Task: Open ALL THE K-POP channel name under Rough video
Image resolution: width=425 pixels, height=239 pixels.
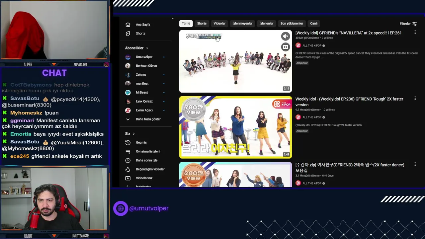Action: pyautogui.click(x=312, y=118)
